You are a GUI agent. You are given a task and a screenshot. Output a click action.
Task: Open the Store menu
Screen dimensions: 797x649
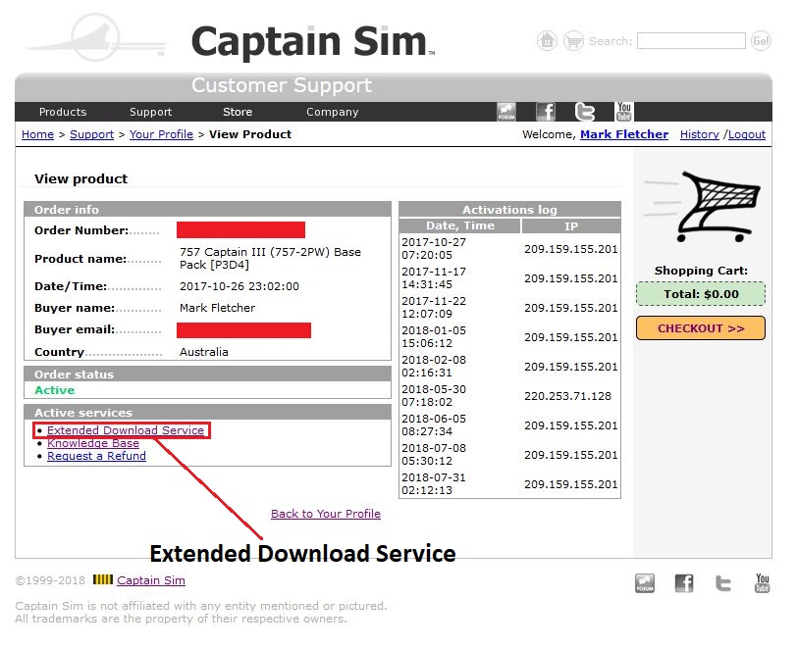point(238,112)
